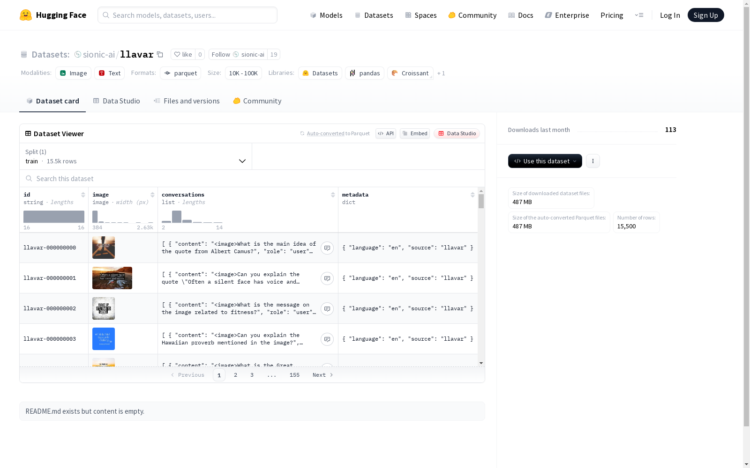Click the Datasets: breadcrumb link
750x468 pixels.
(x=51, y=54)
